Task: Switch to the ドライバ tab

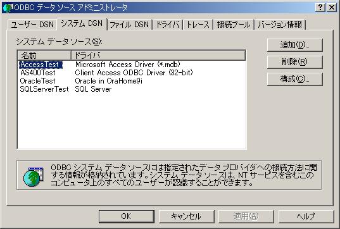Action: (x=168, y=25)
